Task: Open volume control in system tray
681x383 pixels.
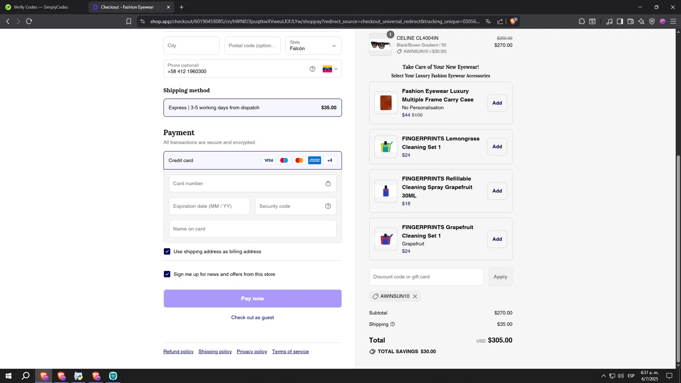Action: tap(621, 376)
